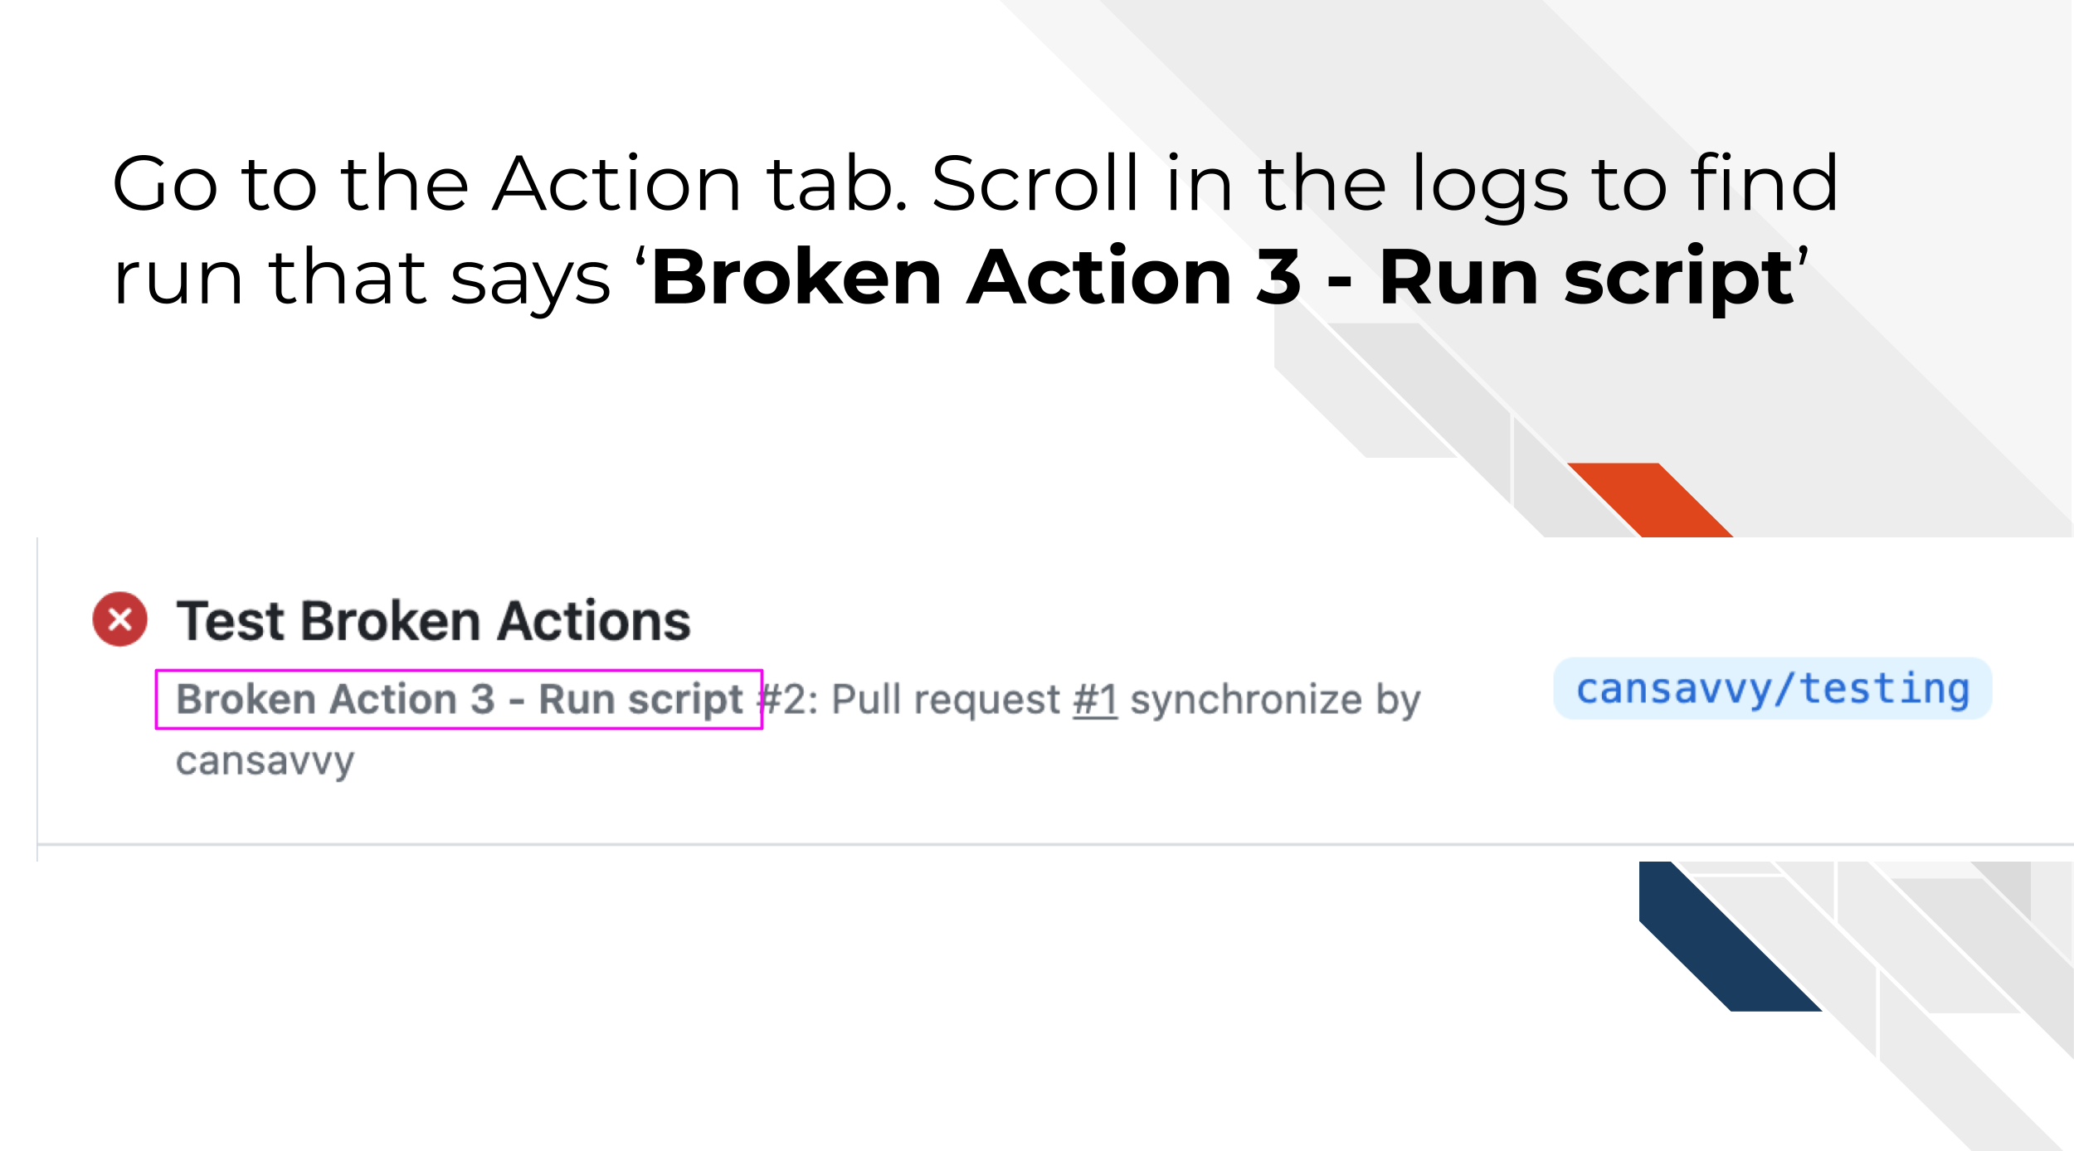Click the 'synchronize by' text
This screenshot has height=1151, width=2074.
1275,700
